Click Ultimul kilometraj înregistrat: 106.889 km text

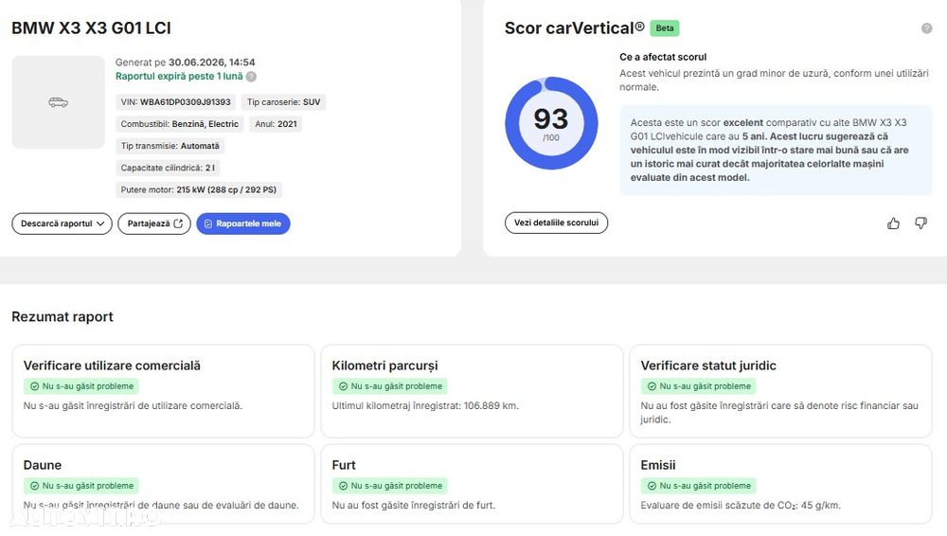click(425, 406)
